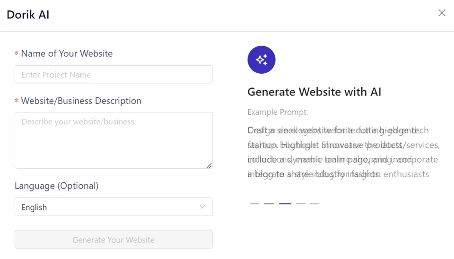This screenshot has height=259, width=454.
Task: Click Generate Your Website button
Action: 113,239
